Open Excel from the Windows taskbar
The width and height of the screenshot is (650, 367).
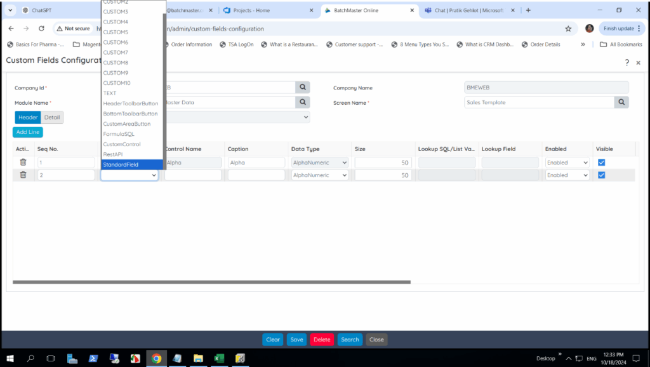click(218, 358)
